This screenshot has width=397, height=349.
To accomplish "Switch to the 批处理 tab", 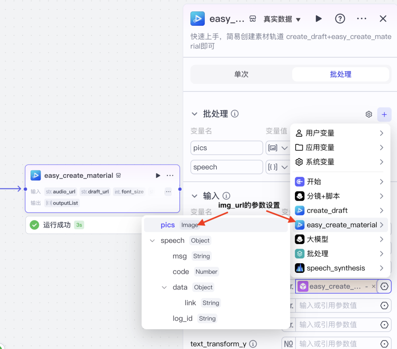I will (340, 74).
